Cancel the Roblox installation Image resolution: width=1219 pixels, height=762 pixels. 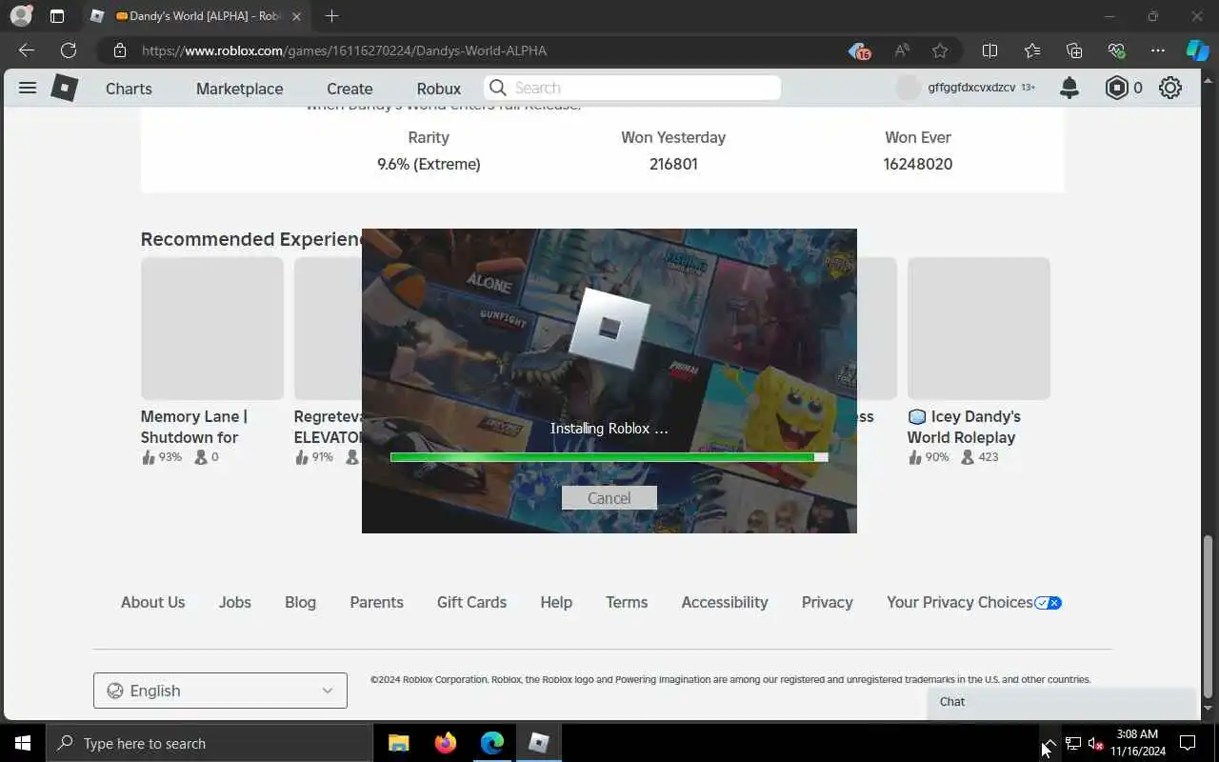pos(609,498)
